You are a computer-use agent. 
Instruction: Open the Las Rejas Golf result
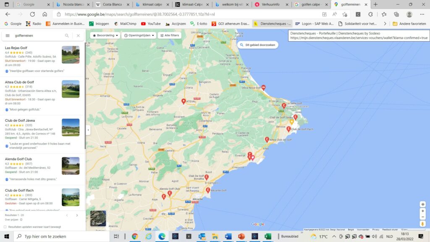pyautogui.click(x=16, y=48)
